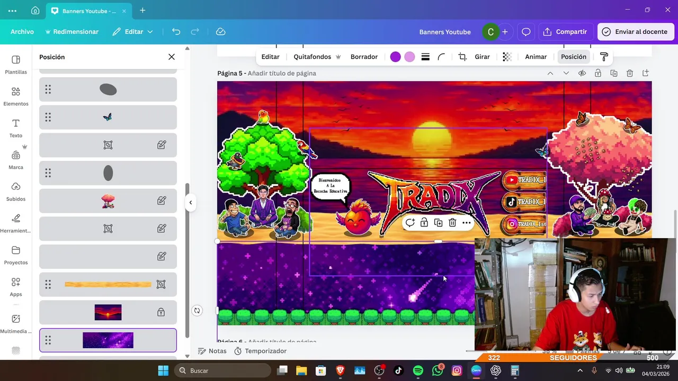The image size is (678, 381).
Task: Open the Proyectos panel
Action: click(x=16, y=255)
